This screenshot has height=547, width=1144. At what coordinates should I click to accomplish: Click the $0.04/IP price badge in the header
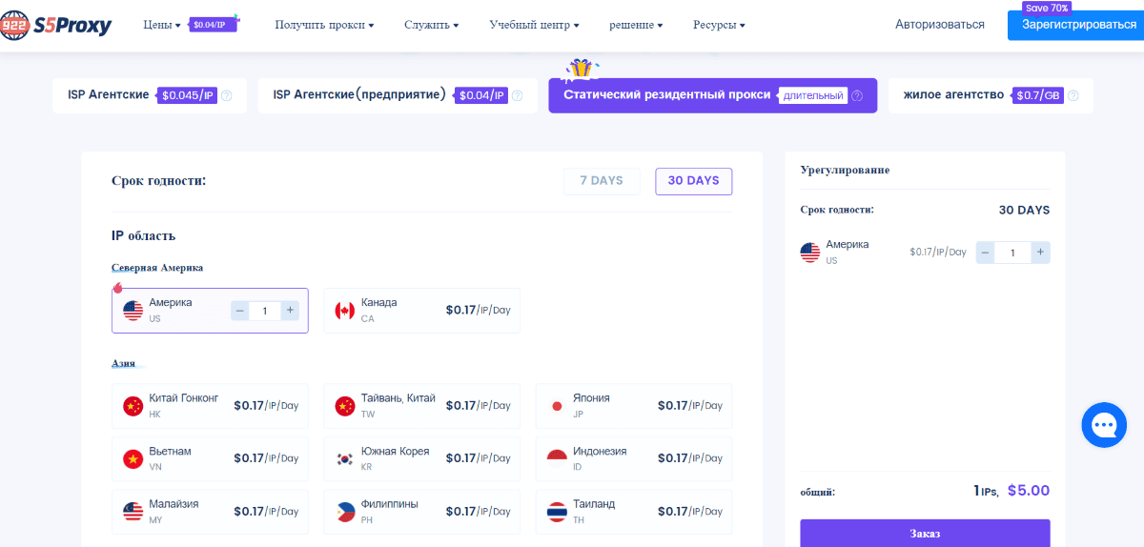[212, 25]
